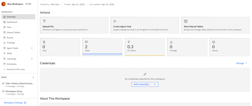Open Findings in the sidebar
252x106 pixels.
pyautogui.click(x=18, y=43)
